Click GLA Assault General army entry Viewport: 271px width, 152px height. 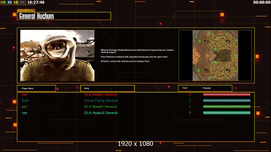click(x=101, y=113)
